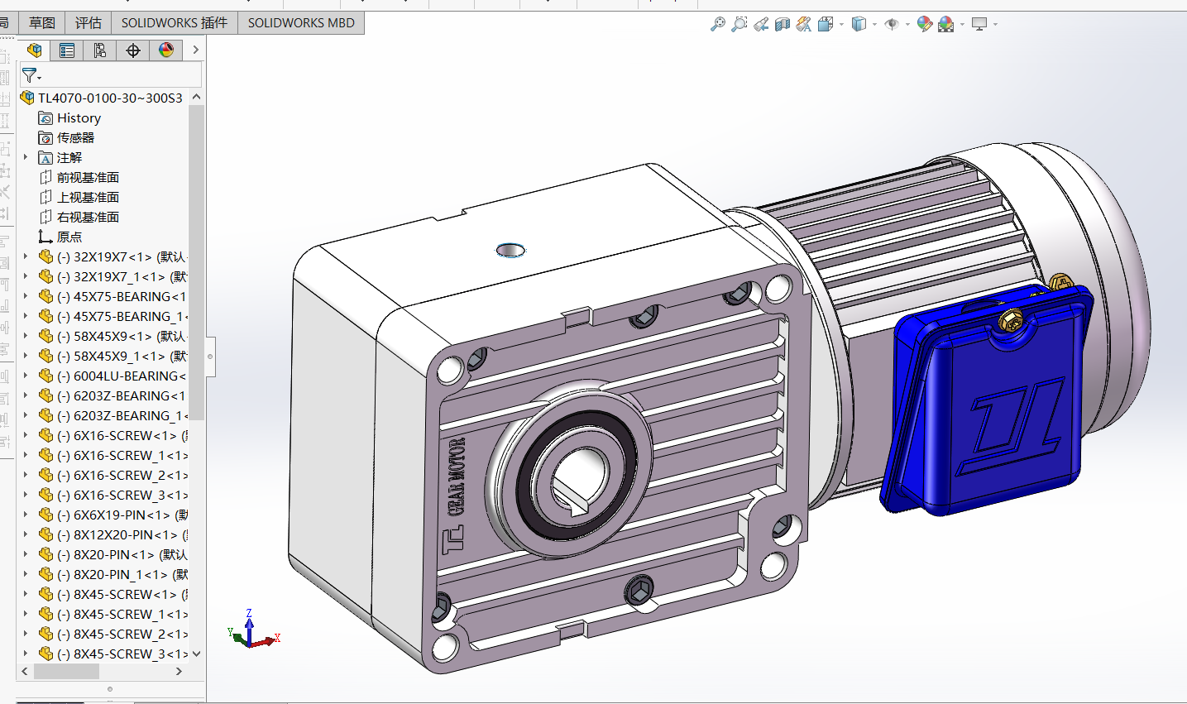Image resolution: width=1187 pixels, height=704 pixels.
Task: Select the 8X12X20-PIN<1> component
Action: pyautogui.click(x=113, y=535)
